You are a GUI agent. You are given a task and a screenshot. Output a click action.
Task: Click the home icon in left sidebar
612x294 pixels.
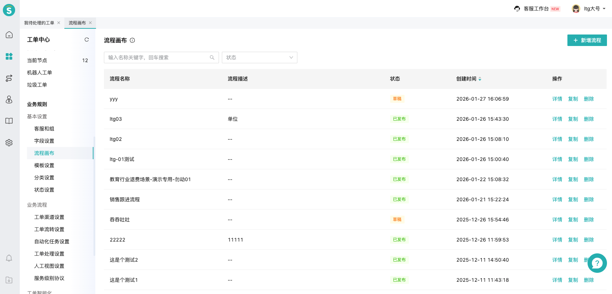[x=9, y=35]
